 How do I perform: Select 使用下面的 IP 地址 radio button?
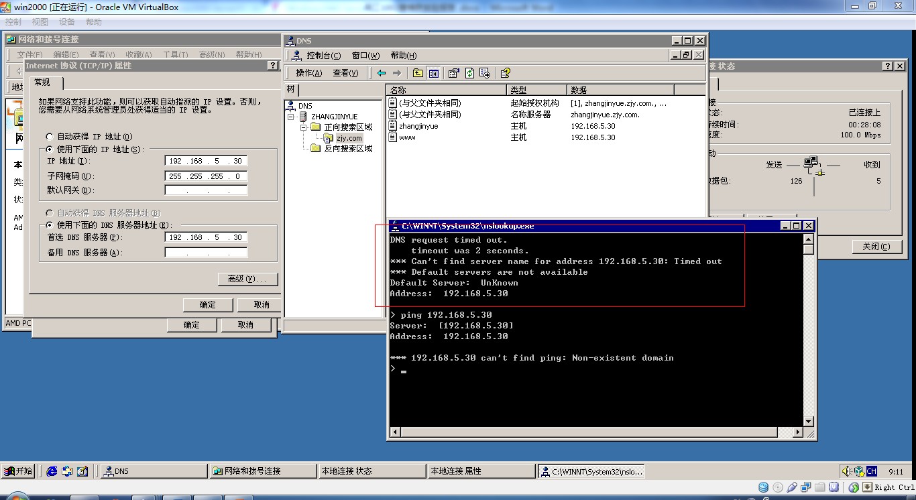50,149
